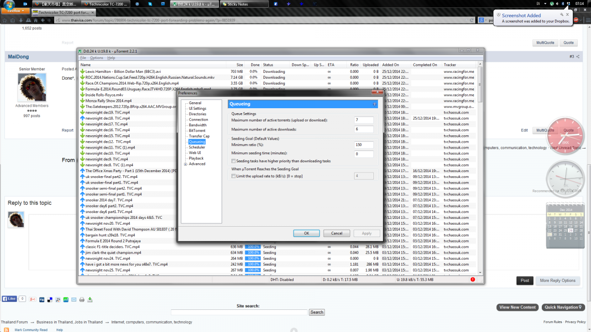The height and width of the screenshot is (332, 591).
Task: Enable seeding tasks higher priority checkbox
Action: tap(233, 161)
